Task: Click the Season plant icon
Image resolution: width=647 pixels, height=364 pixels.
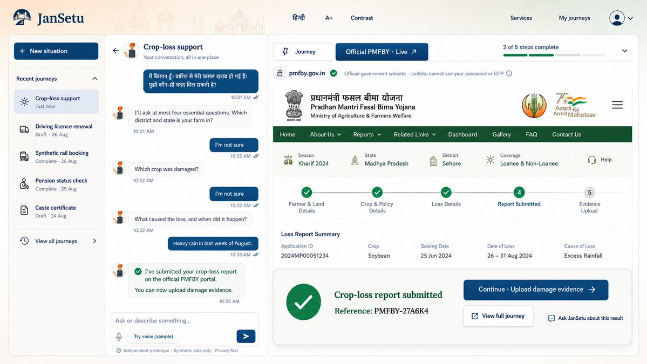Action: [x=289, y=160]
